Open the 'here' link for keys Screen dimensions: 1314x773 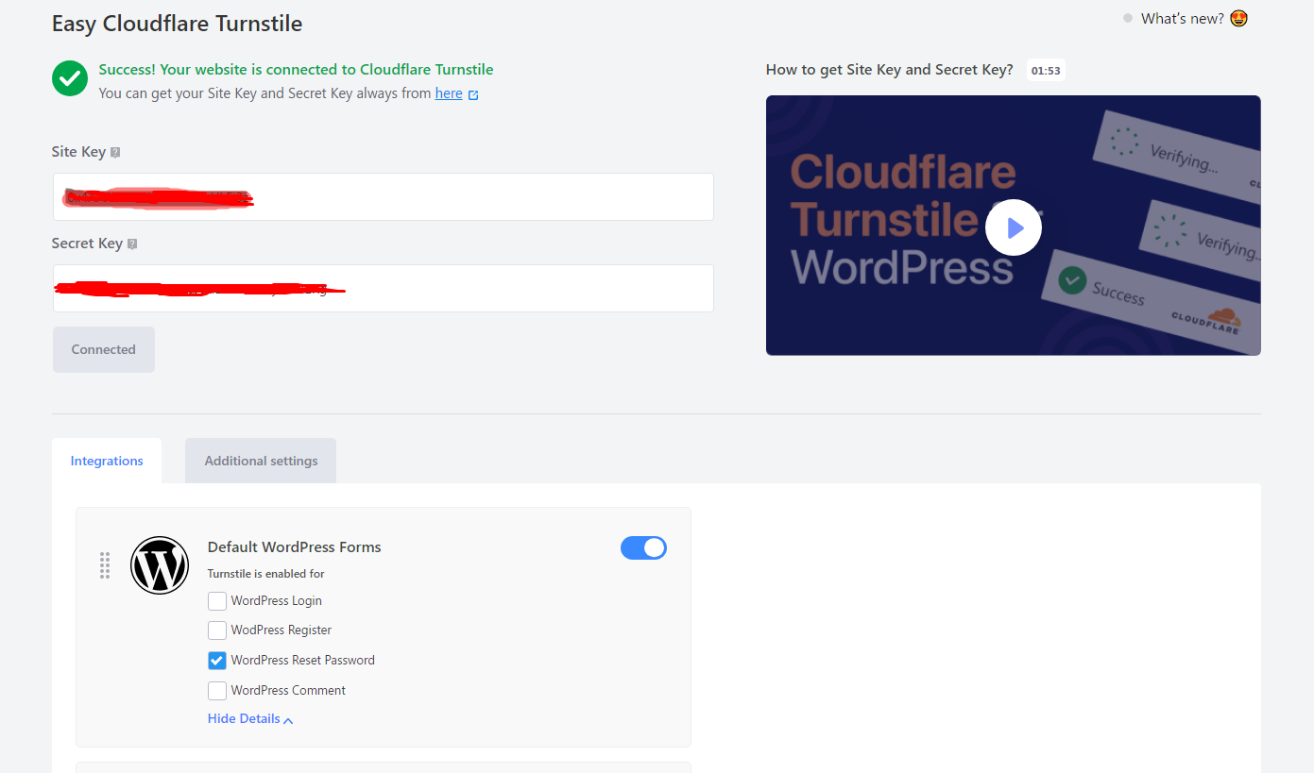(449, 93)
